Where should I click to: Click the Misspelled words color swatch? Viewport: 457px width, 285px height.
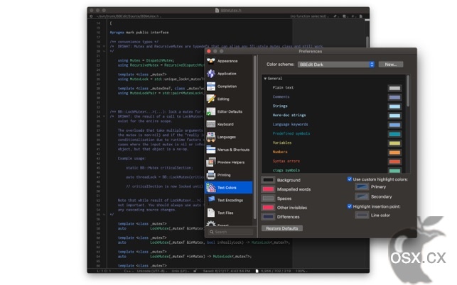pyautogui.click(x=268, y=189)
